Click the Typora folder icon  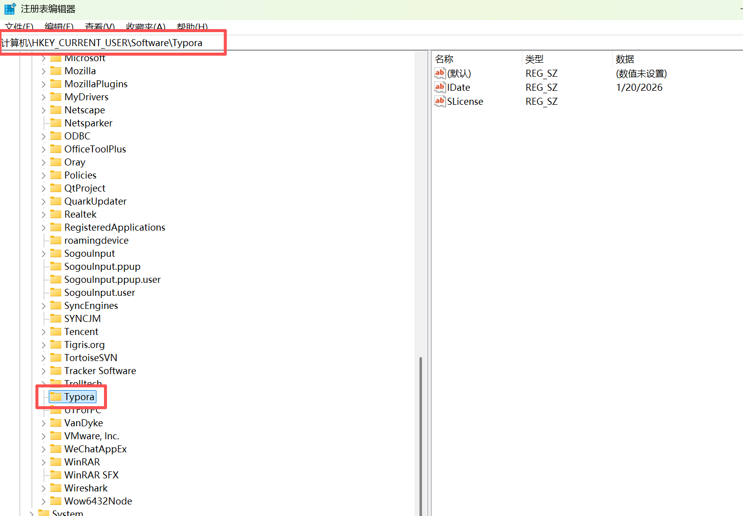tap(56, 397)
